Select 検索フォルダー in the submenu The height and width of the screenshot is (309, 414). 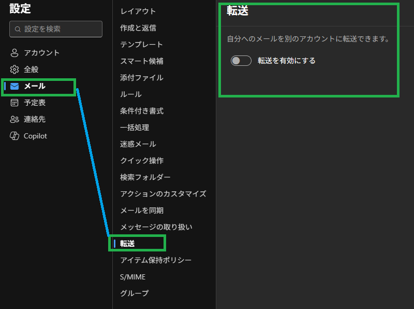[145, 177]
